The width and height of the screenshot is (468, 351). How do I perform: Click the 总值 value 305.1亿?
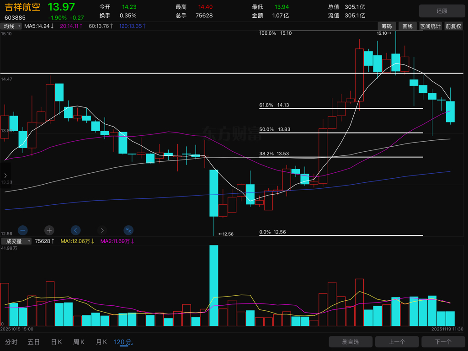[355, 7]
